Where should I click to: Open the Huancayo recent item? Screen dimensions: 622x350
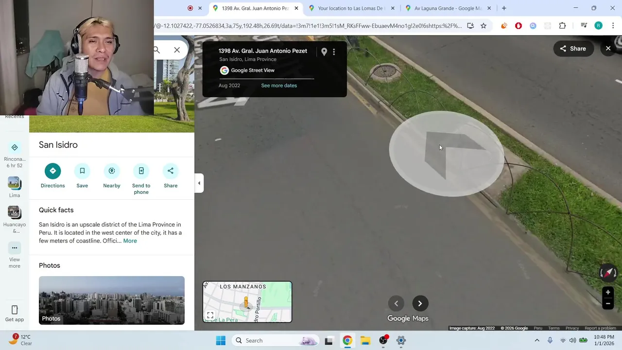15,219
